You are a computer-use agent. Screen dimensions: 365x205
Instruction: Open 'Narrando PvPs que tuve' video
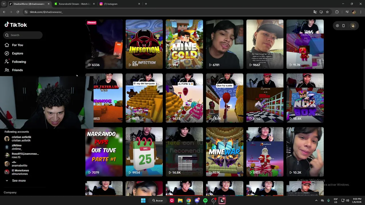[104, 152]
